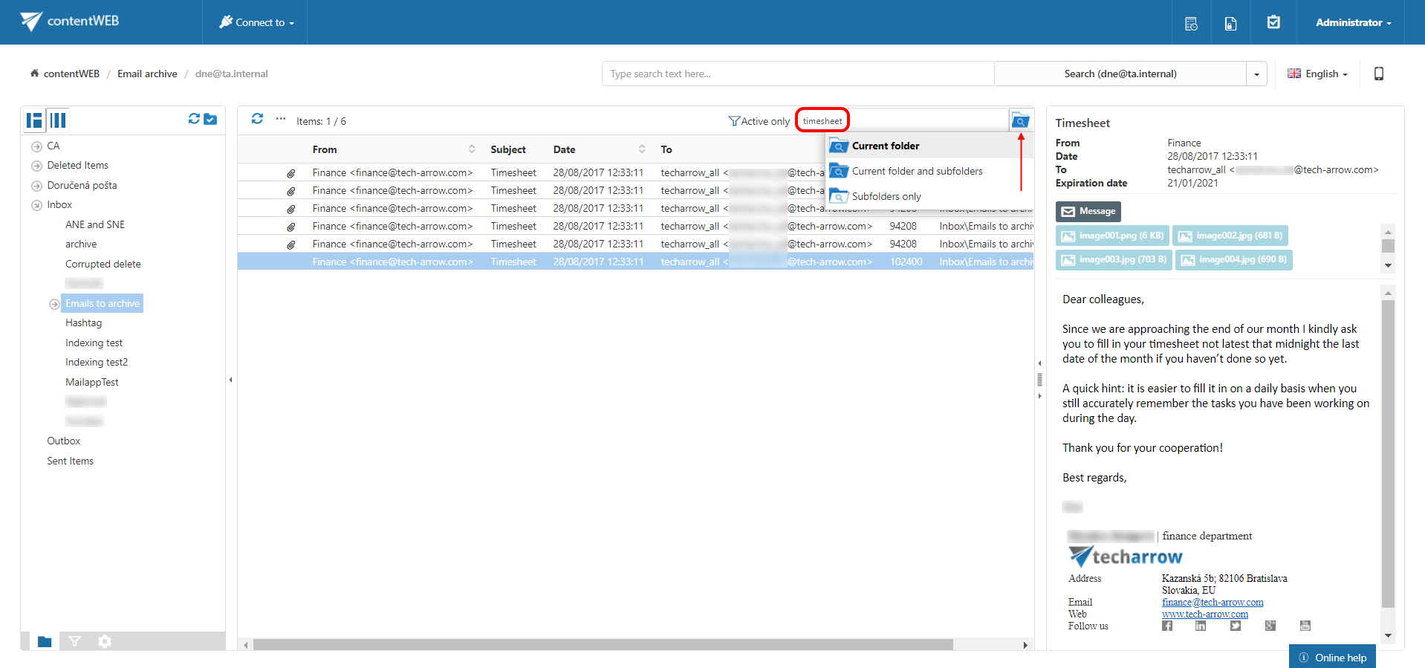Open Corrupted delete folder
Viewport: 1425px width, 668px height.
point(103,264)
